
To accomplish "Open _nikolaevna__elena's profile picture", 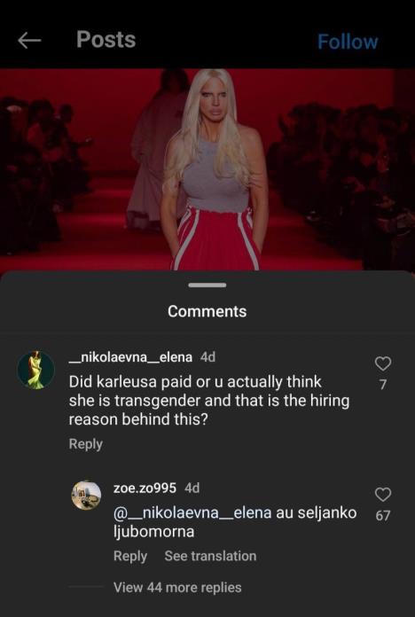I will [35, 371].
